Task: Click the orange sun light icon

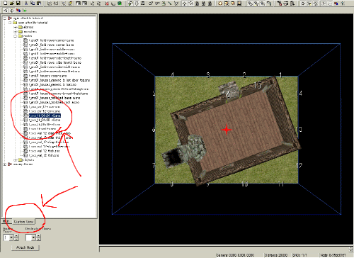Action: click(220, 3)
